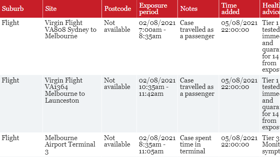Select the Virgin Flight VA808 Sydney to Melbourne cell

click(x=72, y=46)
